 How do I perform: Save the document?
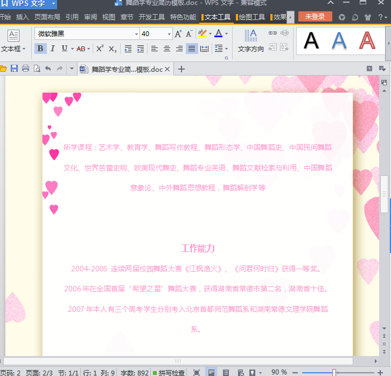pos(14,69)
